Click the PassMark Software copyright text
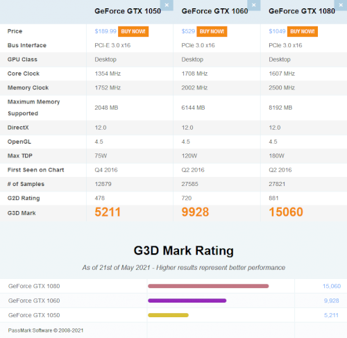The image size is (347, 338). click(46, 330)
